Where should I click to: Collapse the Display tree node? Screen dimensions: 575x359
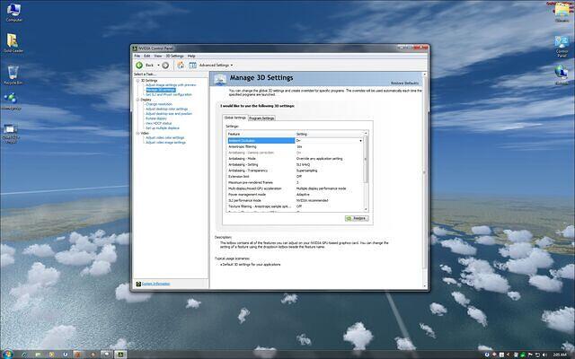[137, 100]
